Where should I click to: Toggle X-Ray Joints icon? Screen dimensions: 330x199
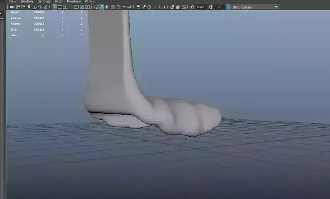[184, 7]
